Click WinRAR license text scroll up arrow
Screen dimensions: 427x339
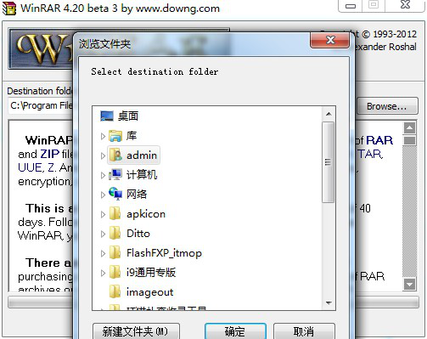pyautogui.click(x=409, y=128)
